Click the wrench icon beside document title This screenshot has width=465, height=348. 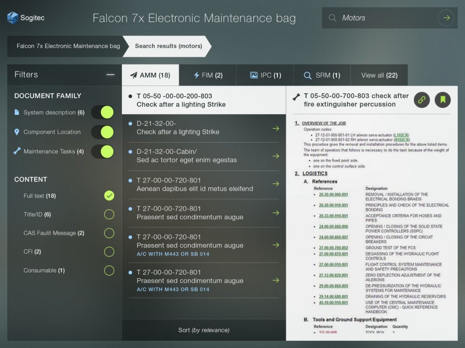point(297,96)
